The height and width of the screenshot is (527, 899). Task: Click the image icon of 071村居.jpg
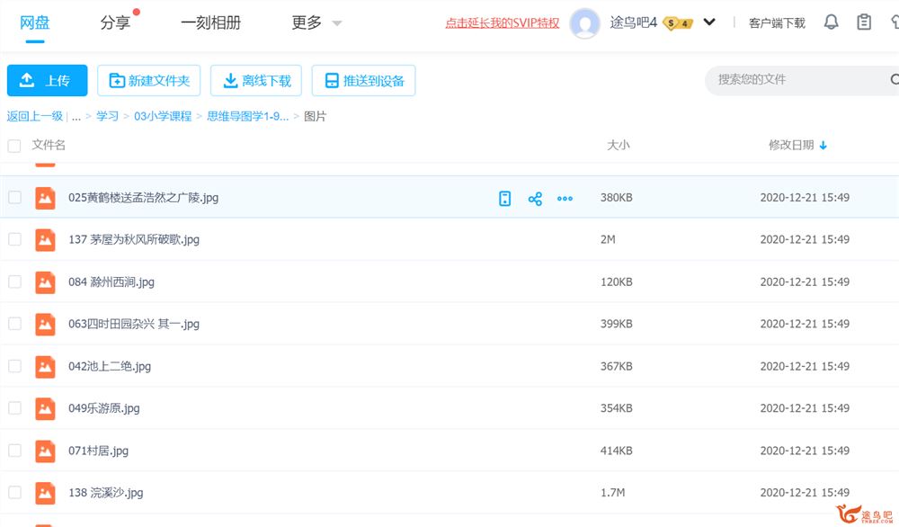(x=45, y=451)
